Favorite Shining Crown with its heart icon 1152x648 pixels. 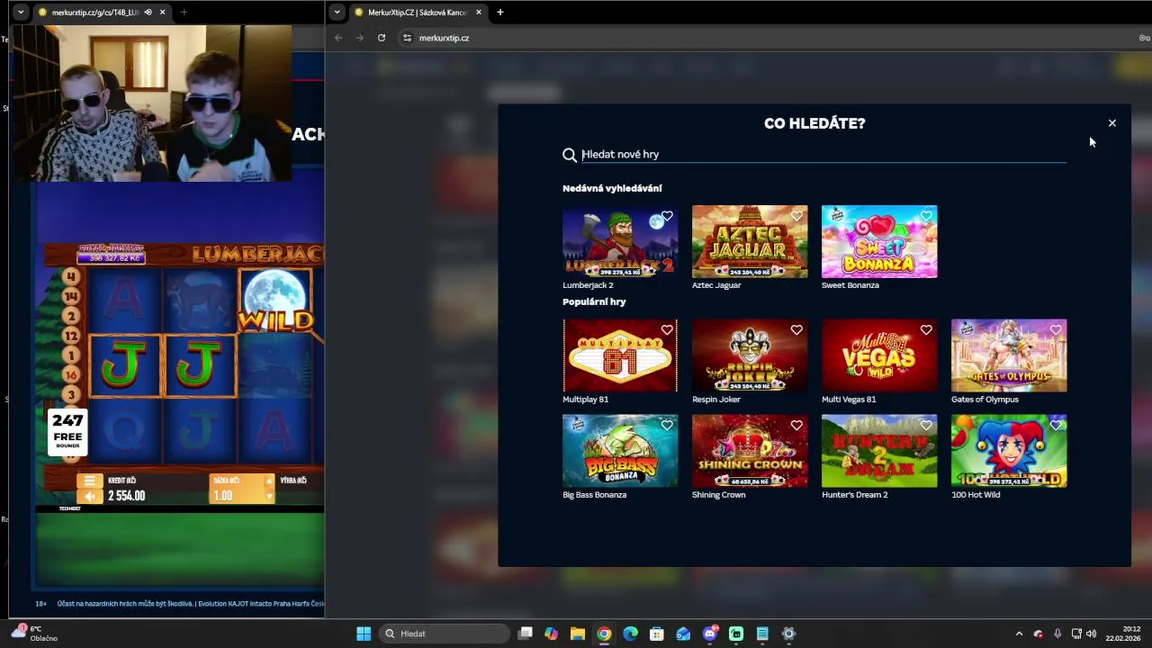796,426
